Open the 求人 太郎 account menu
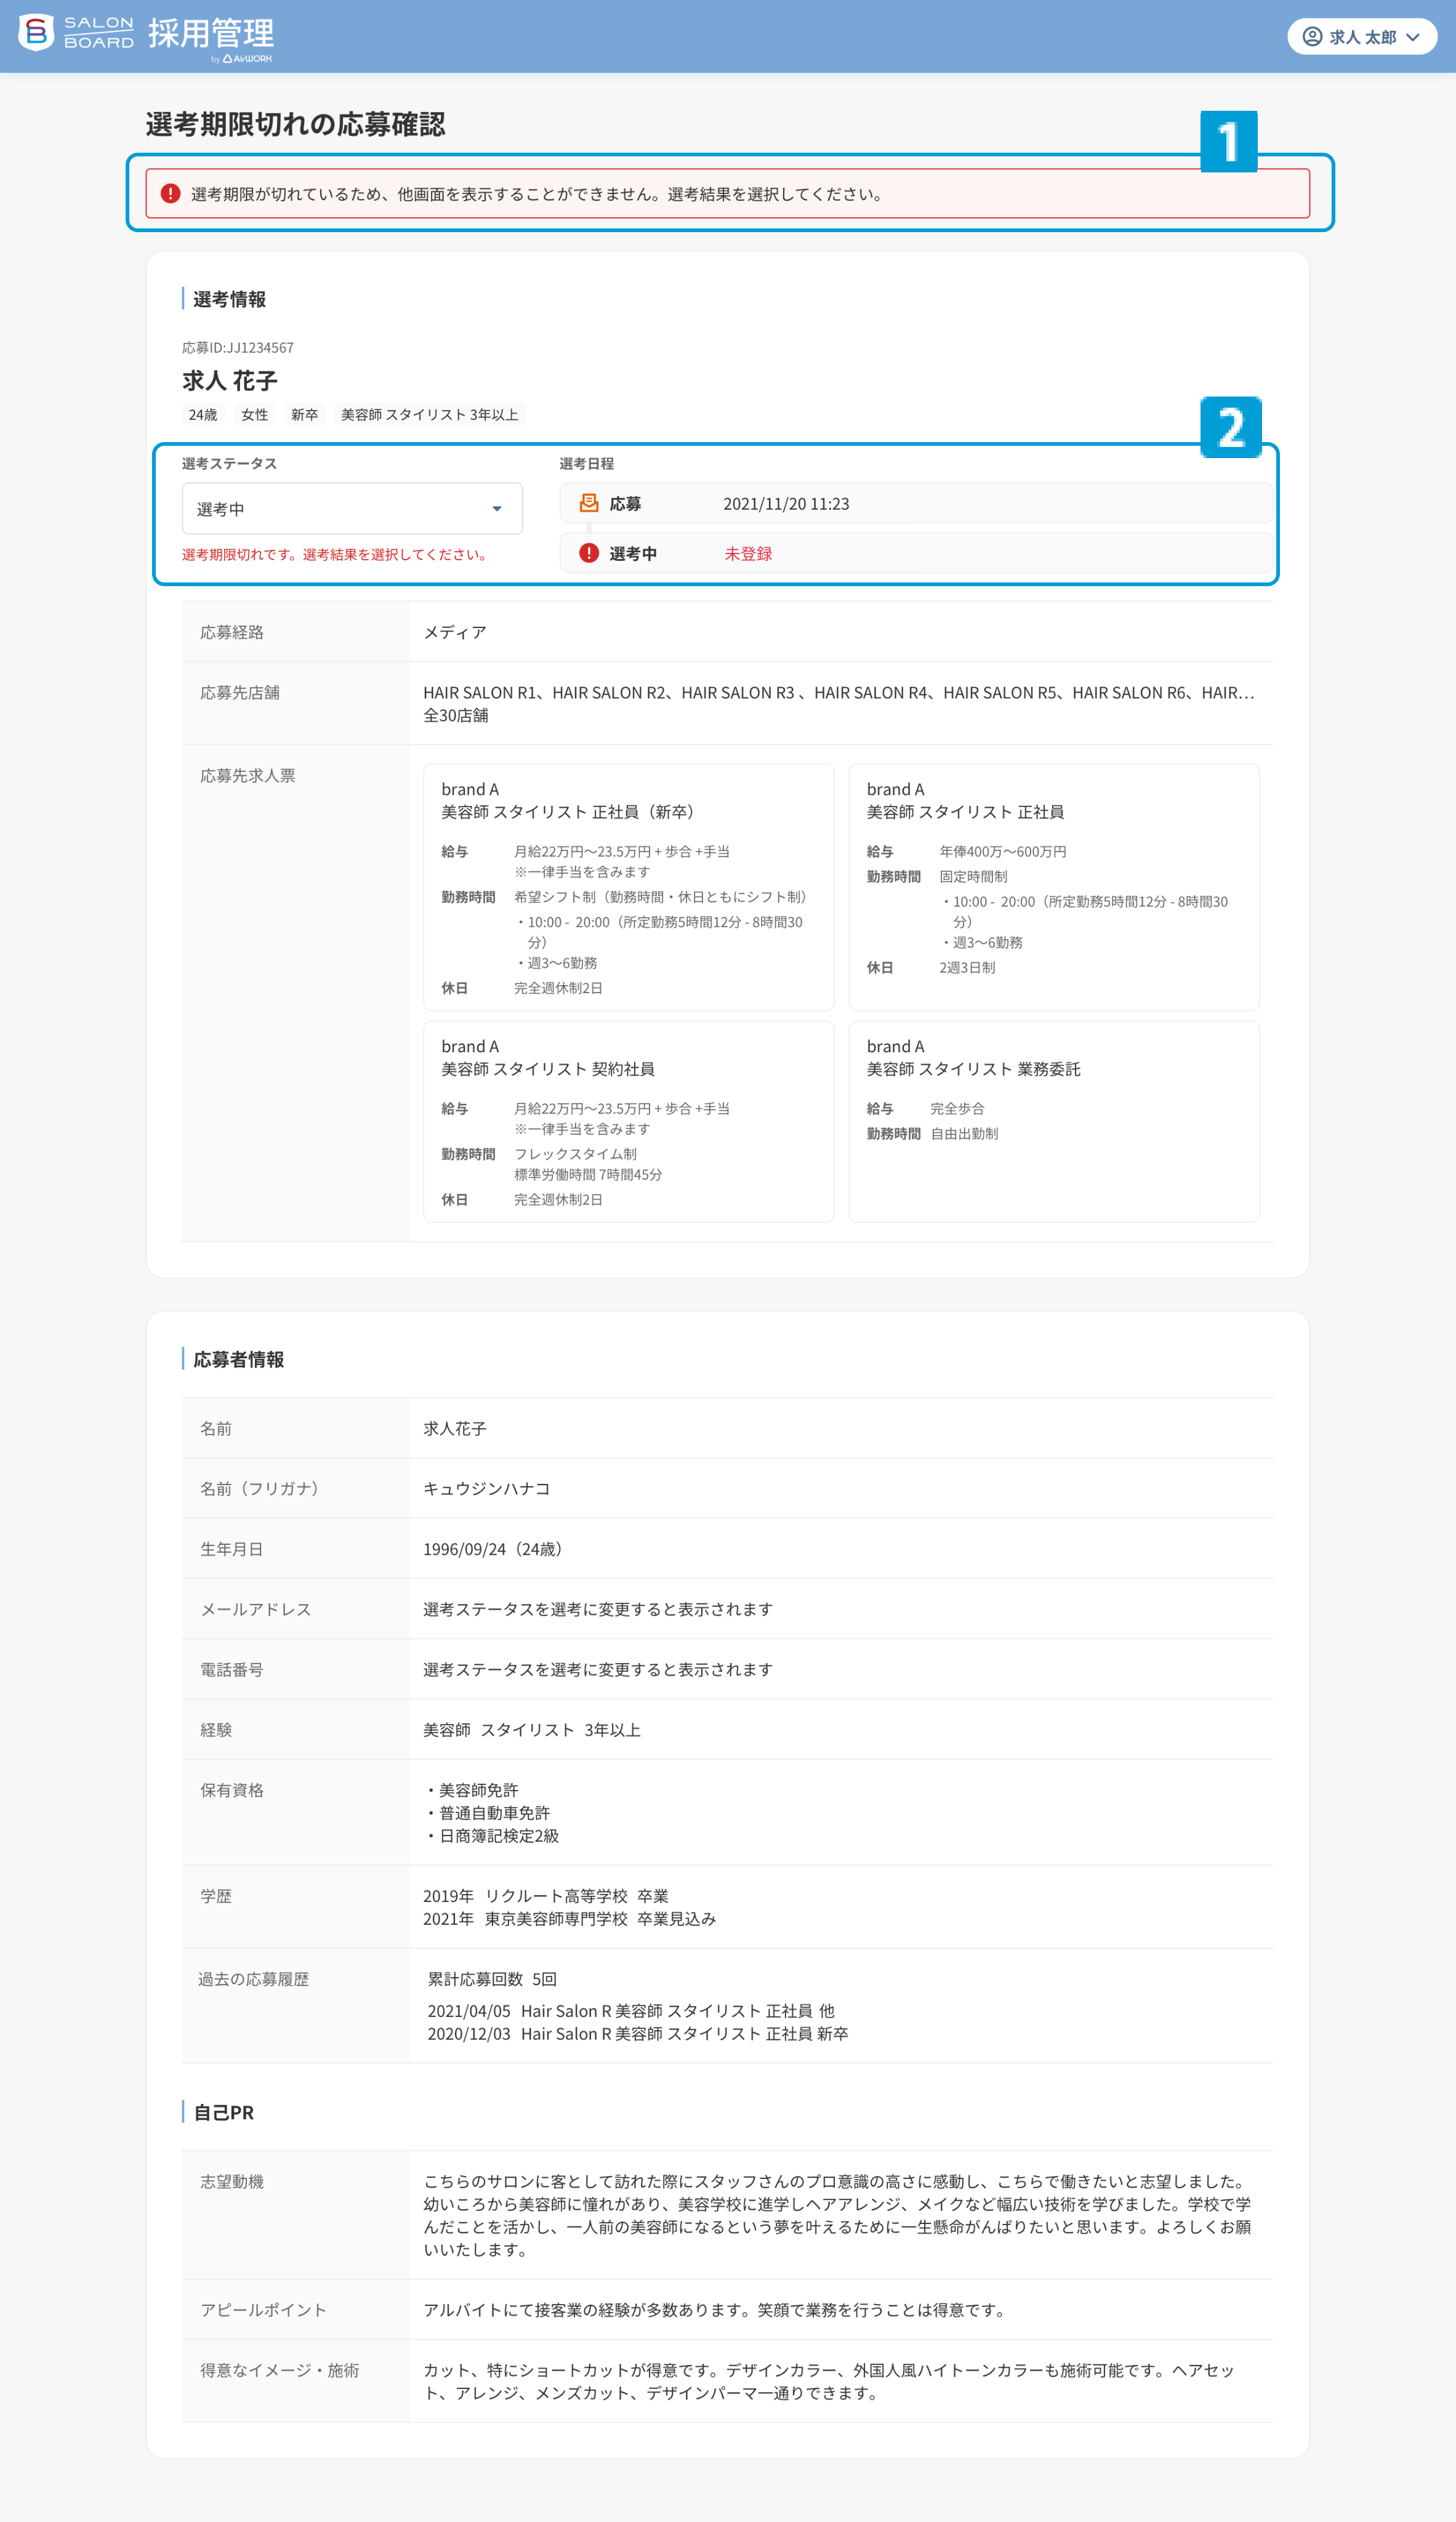 click(x=1361, y=37)
